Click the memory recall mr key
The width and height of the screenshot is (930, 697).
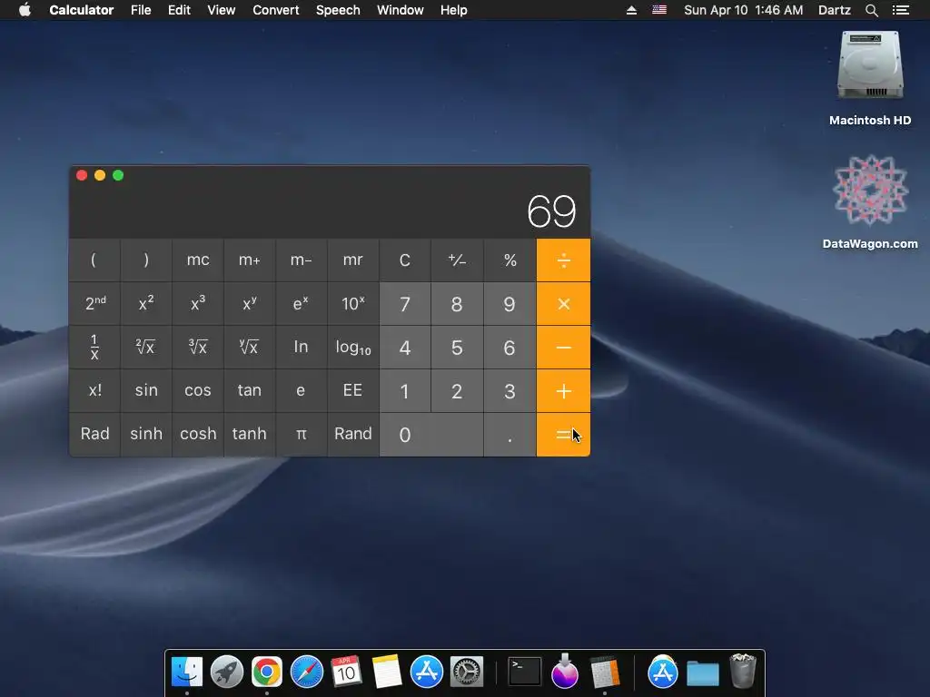coord(353,260)
